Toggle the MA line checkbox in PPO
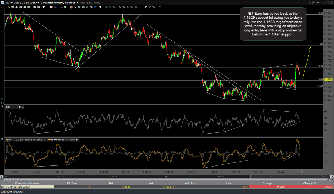 63,140
